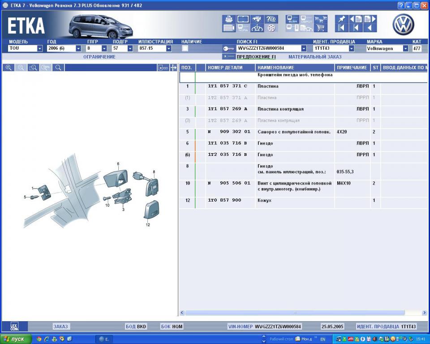Open the МОДЕЛЬ model dropdown
This screenshot has height=344, width=430.
click(40, 48)
